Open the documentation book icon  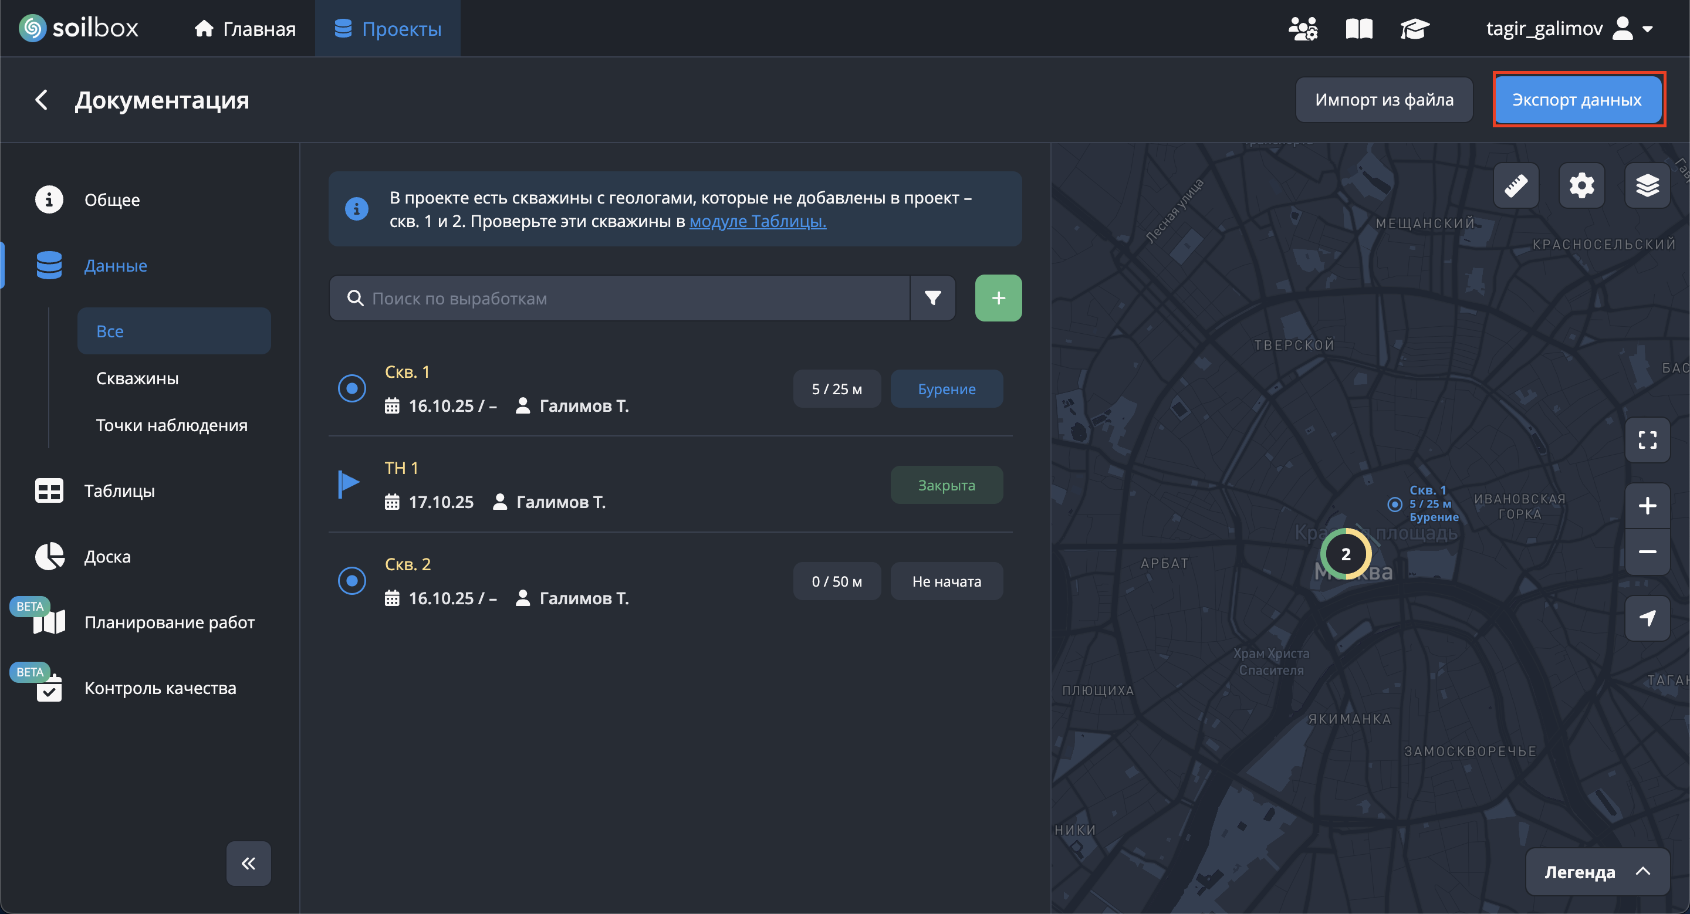coord(1358,29)
